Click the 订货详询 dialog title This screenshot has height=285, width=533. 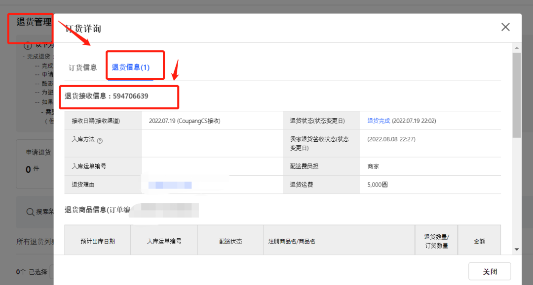coord(83,29)
